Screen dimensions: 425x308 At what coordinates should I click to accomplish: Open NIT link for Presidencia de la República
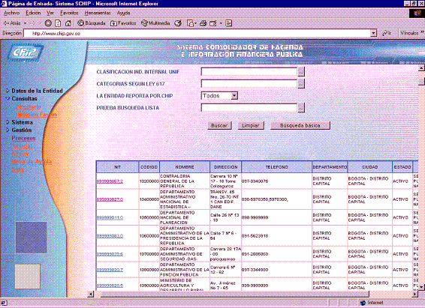pos(110,236)
